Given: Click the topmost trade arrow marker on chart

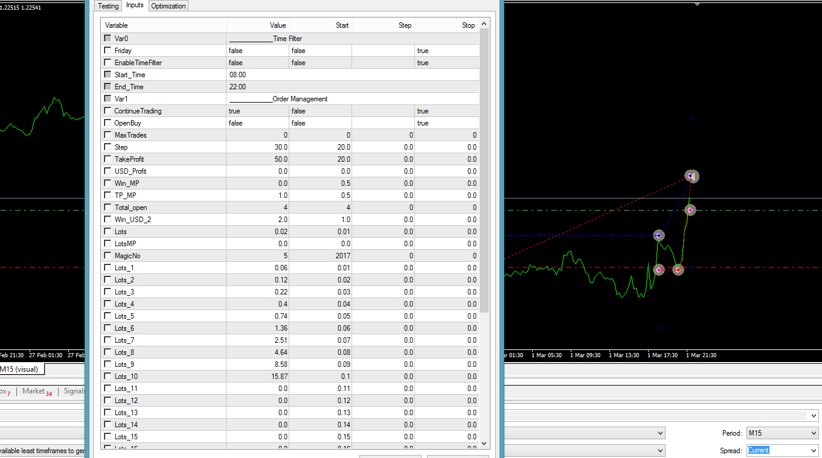Looking at the screenshot, I should pyautogui.click(x=692, y=176).
